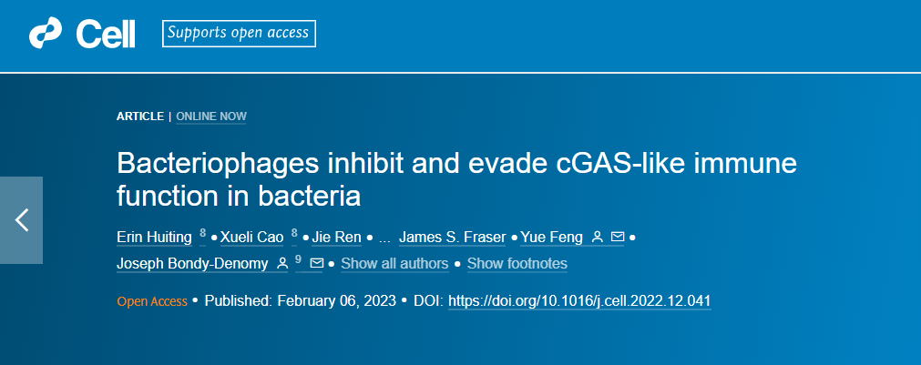The width and height of the screenshot is (921, 365).
Task: Open footnote 8 next to Erin Huiting
Action: (202, 233)
